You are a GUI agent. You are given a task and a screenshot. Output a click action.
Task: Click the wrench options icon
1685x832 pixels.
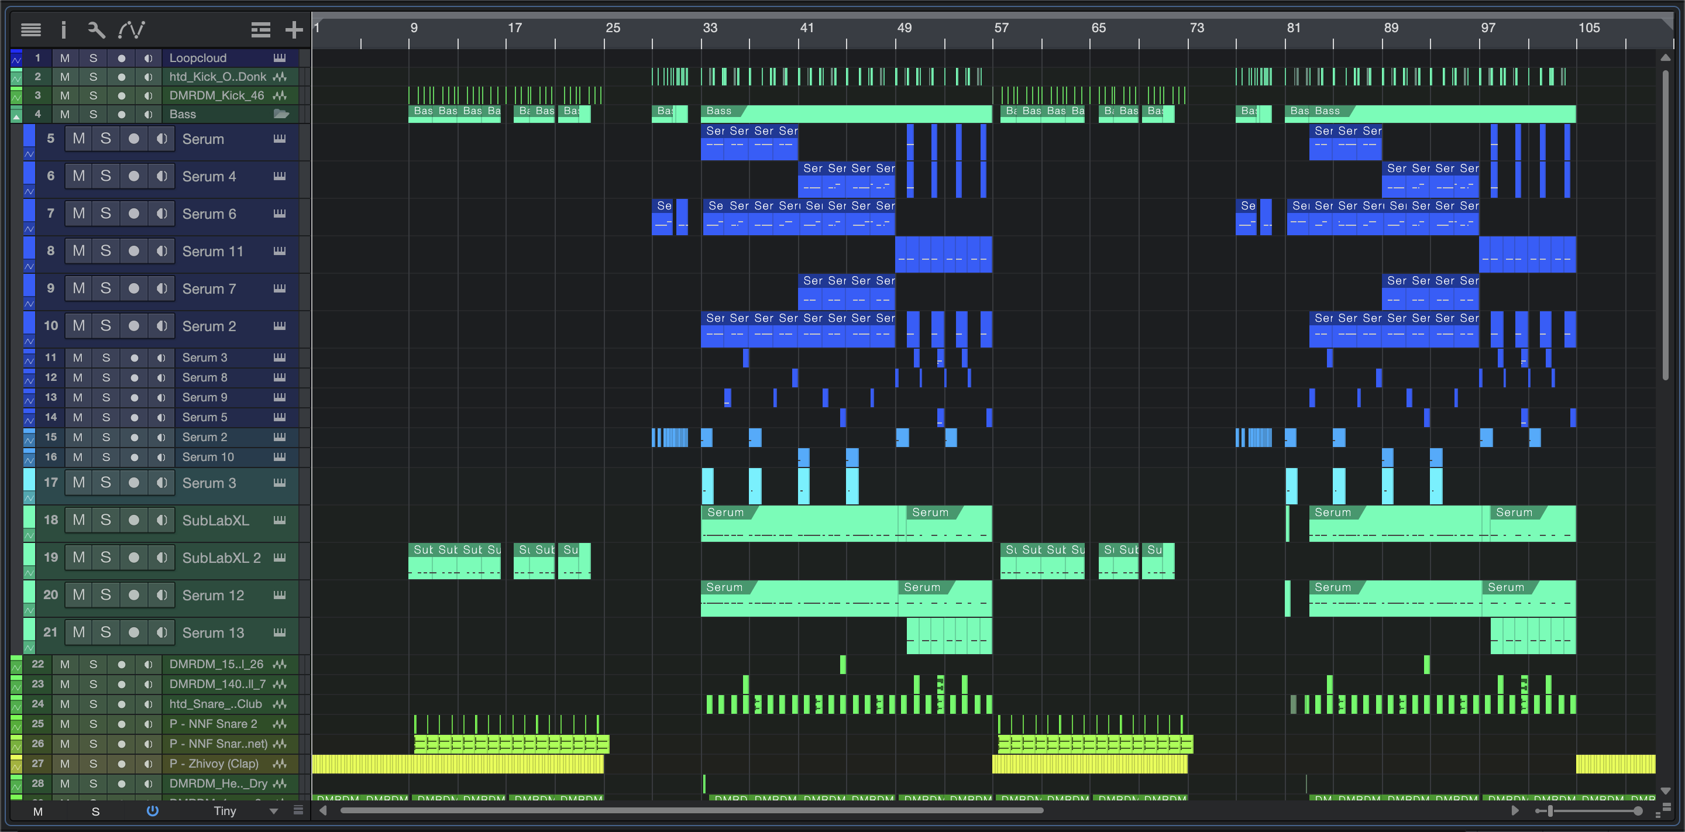pos(96,29)
